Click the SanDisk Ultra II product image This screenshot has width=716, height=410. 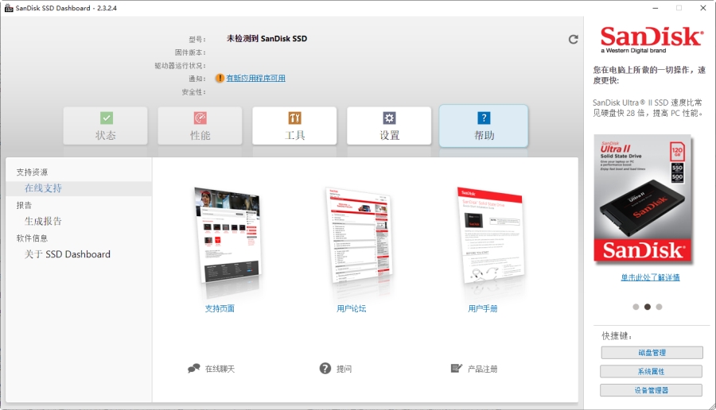[643, 199]
